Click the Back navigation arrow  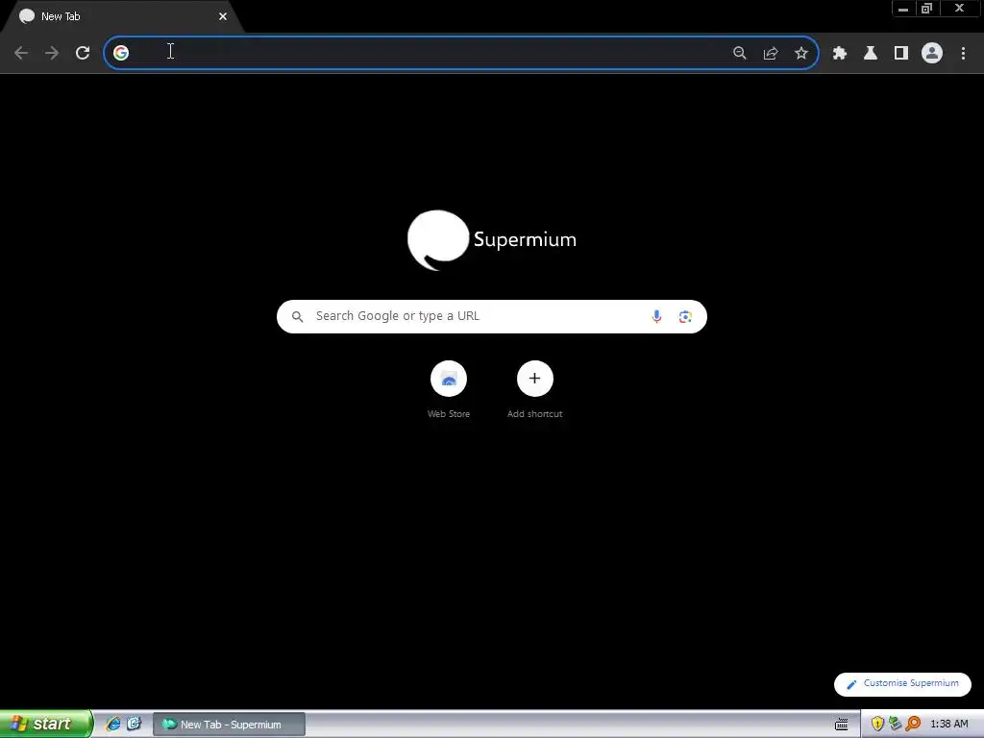click(21, 53)
